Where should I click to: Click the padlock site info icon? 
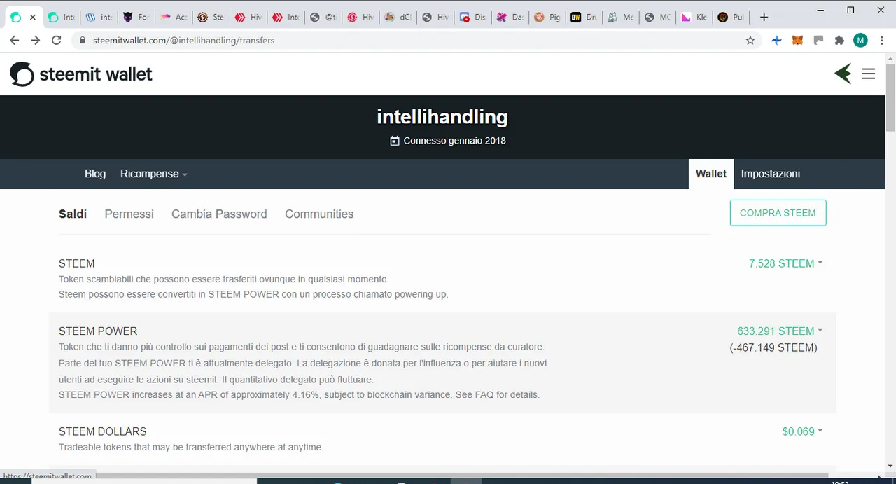pos(83,41)
